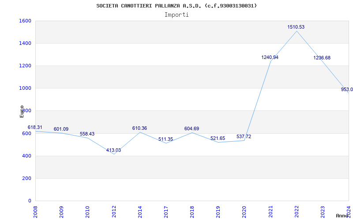Screen dimensions: 353x220
Task: Select year 2012 on the x-axis
Action: coord(114,211)
